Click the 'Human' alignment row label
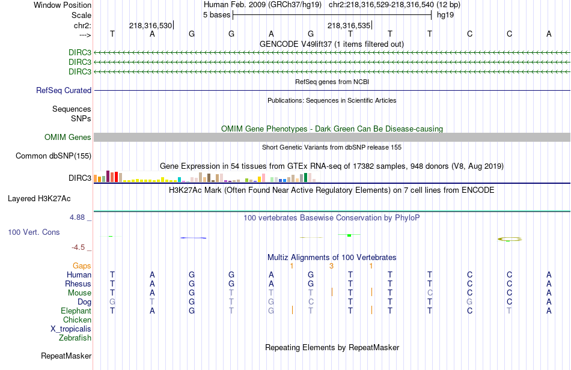This screenshot has height=370, width=571. (79, 274)
